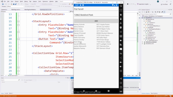Expand Dependencies node in Solution Explorer
The width and height of the screenshot is (173, 97).
tap(144, 19)
